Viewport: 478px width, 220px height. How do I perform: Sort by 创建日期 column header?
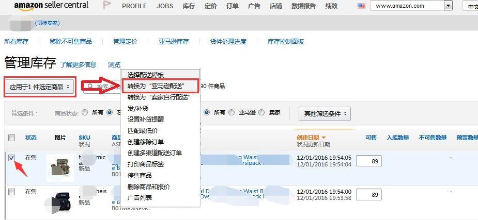(308, 138)
